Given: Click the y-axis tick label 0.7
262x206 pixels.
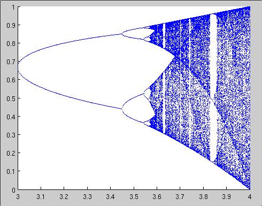Looking at the screenshot, I should (11, 62).
